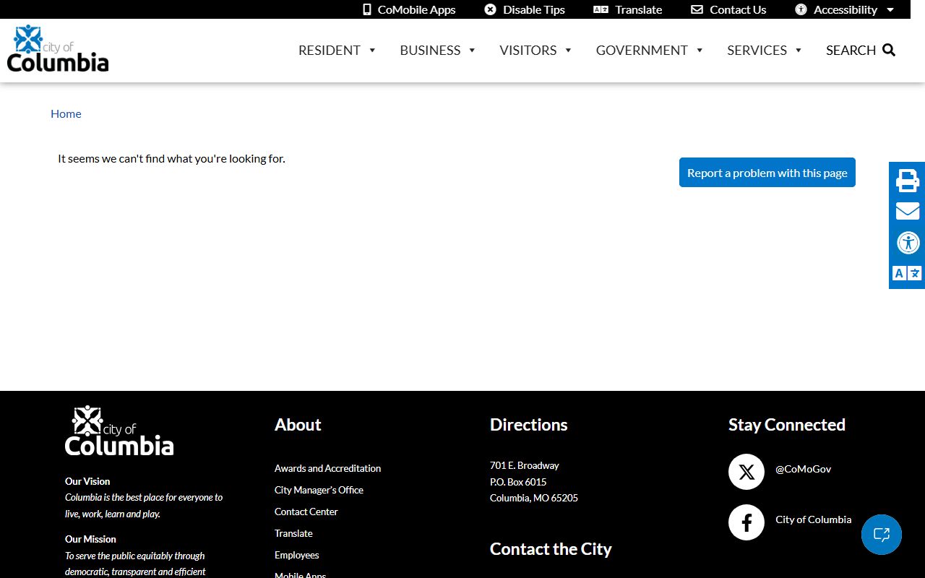Click the Directions heading in footer
The width and height of the screenshot is (925, 578).
[x=529, y=425]
